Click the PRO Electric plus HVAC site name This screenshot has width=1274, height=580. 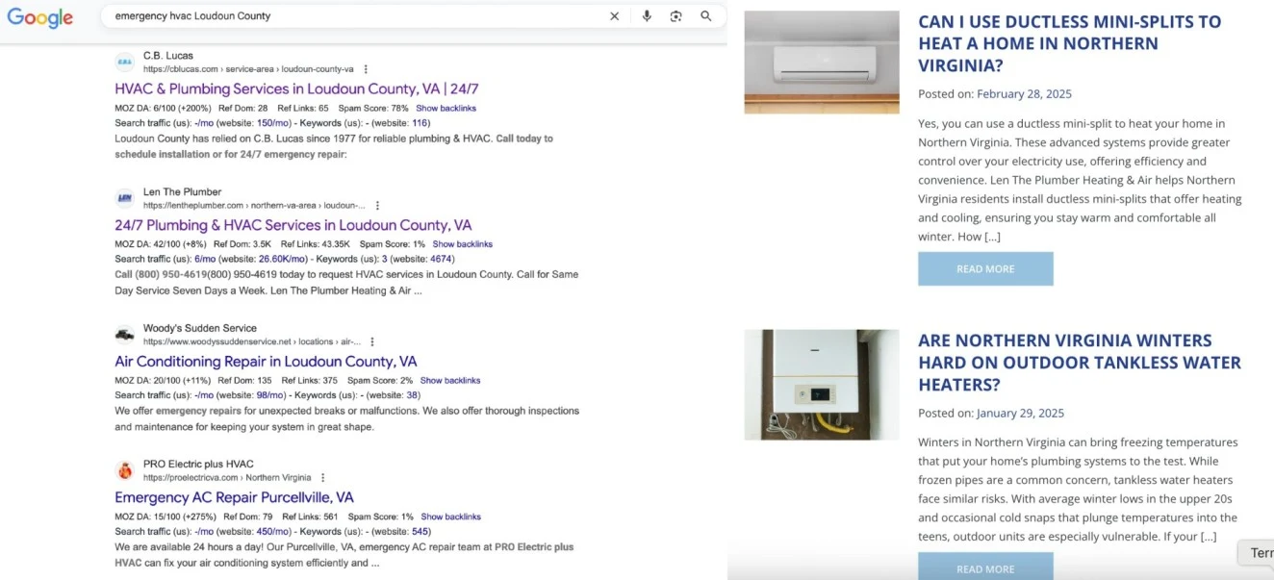[x=198, y=465]
